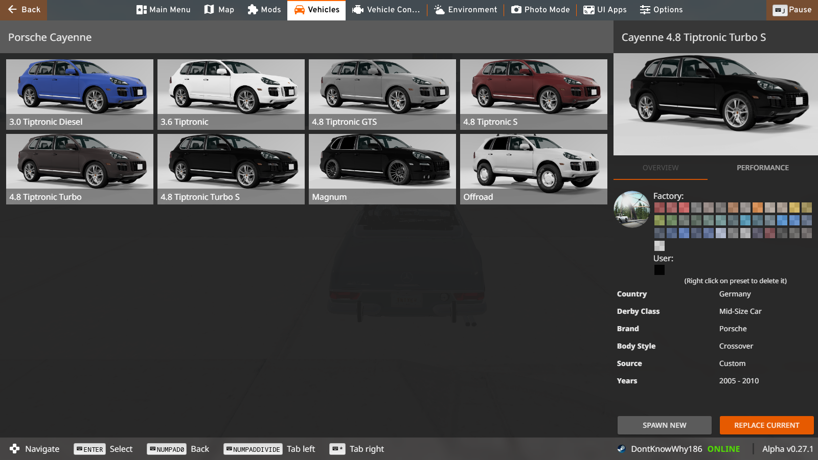Open the Environment settings menu
This screenshot has height=460, width=818.
(465, 10)
